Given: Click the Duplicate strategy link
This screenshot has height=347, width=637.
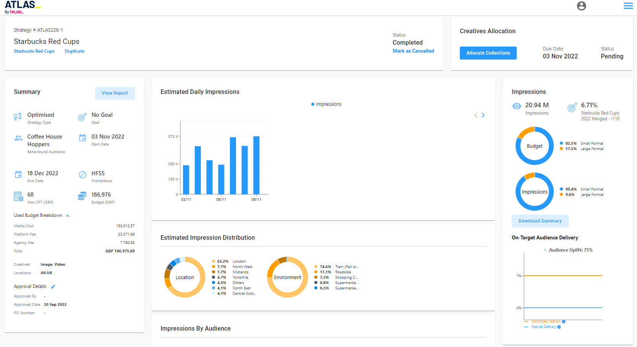Looking at the screenshot, I should tap(74, 51).
